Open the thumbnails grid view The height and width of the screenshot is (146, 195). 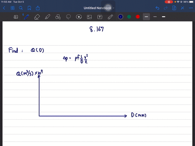tap(13, 8)
